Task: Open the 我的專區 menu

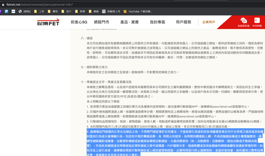Action: (x=158, y=22)
